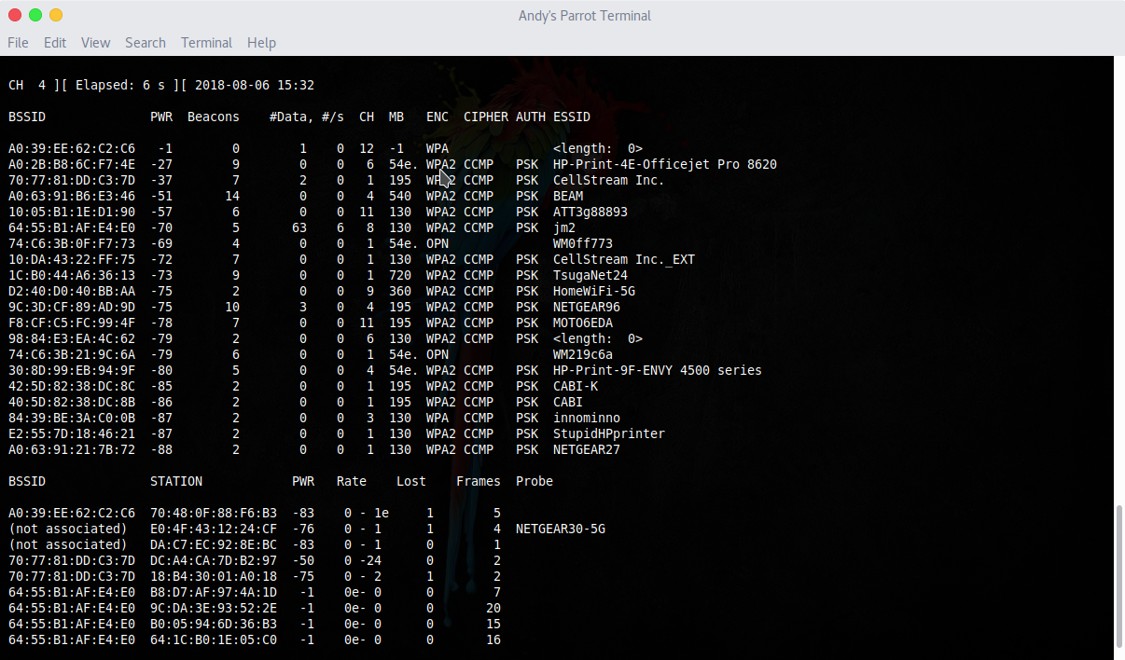
Task: Click the Andy's Parrot Terminal title
Action: point(584,15)
